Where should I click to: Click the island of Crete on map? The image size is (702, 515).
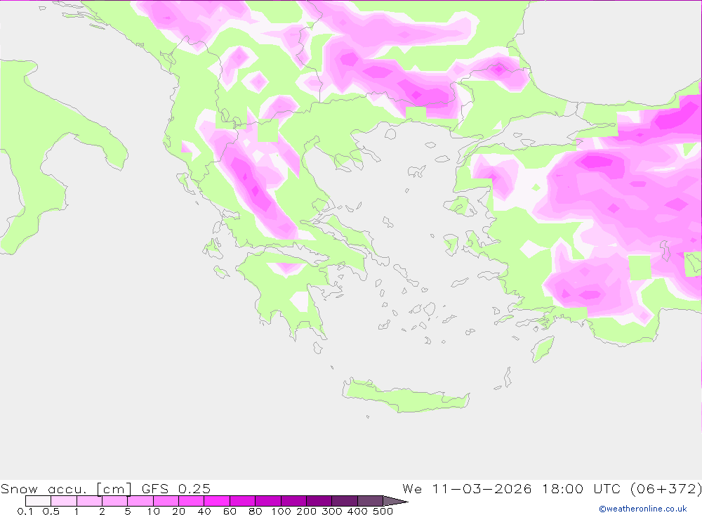point(405,397)
